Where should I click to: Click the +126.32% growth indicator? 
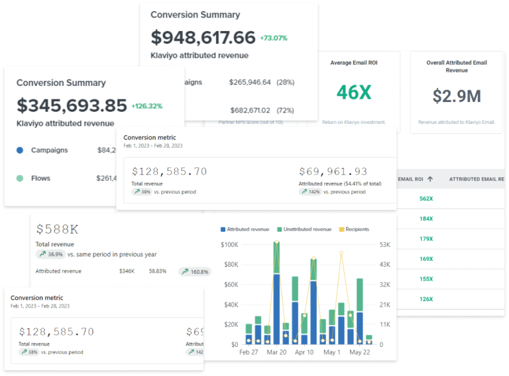coord(146,106)
